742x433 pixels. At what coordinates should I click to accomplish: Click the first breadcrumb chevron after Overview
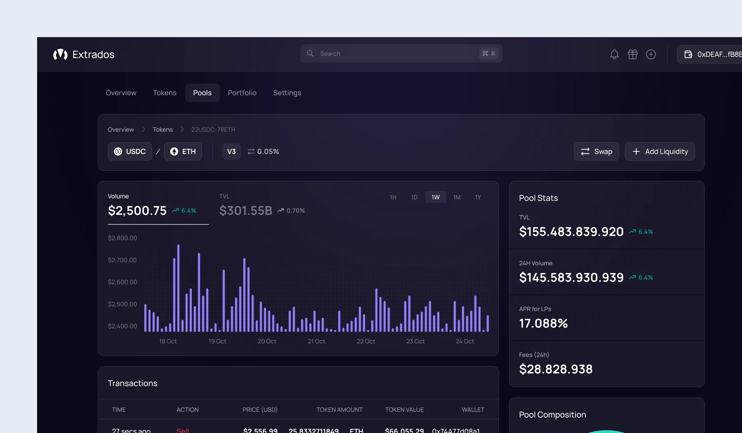click(143, 129)
